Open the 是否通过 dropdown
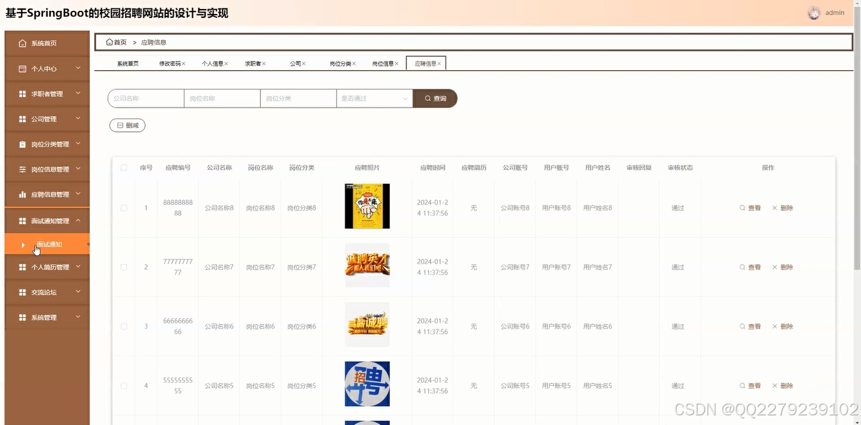Image resolution: width=861 pixels, height=425 pixels. (x=374, y=98)
